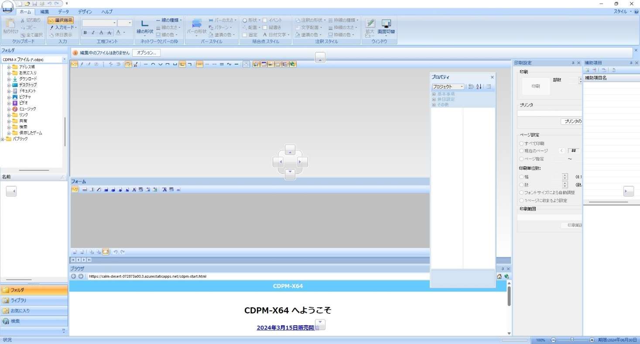Screen dimensions: 640x344
Task: Open the 入力モード dropdown
Action: [64, 28]
